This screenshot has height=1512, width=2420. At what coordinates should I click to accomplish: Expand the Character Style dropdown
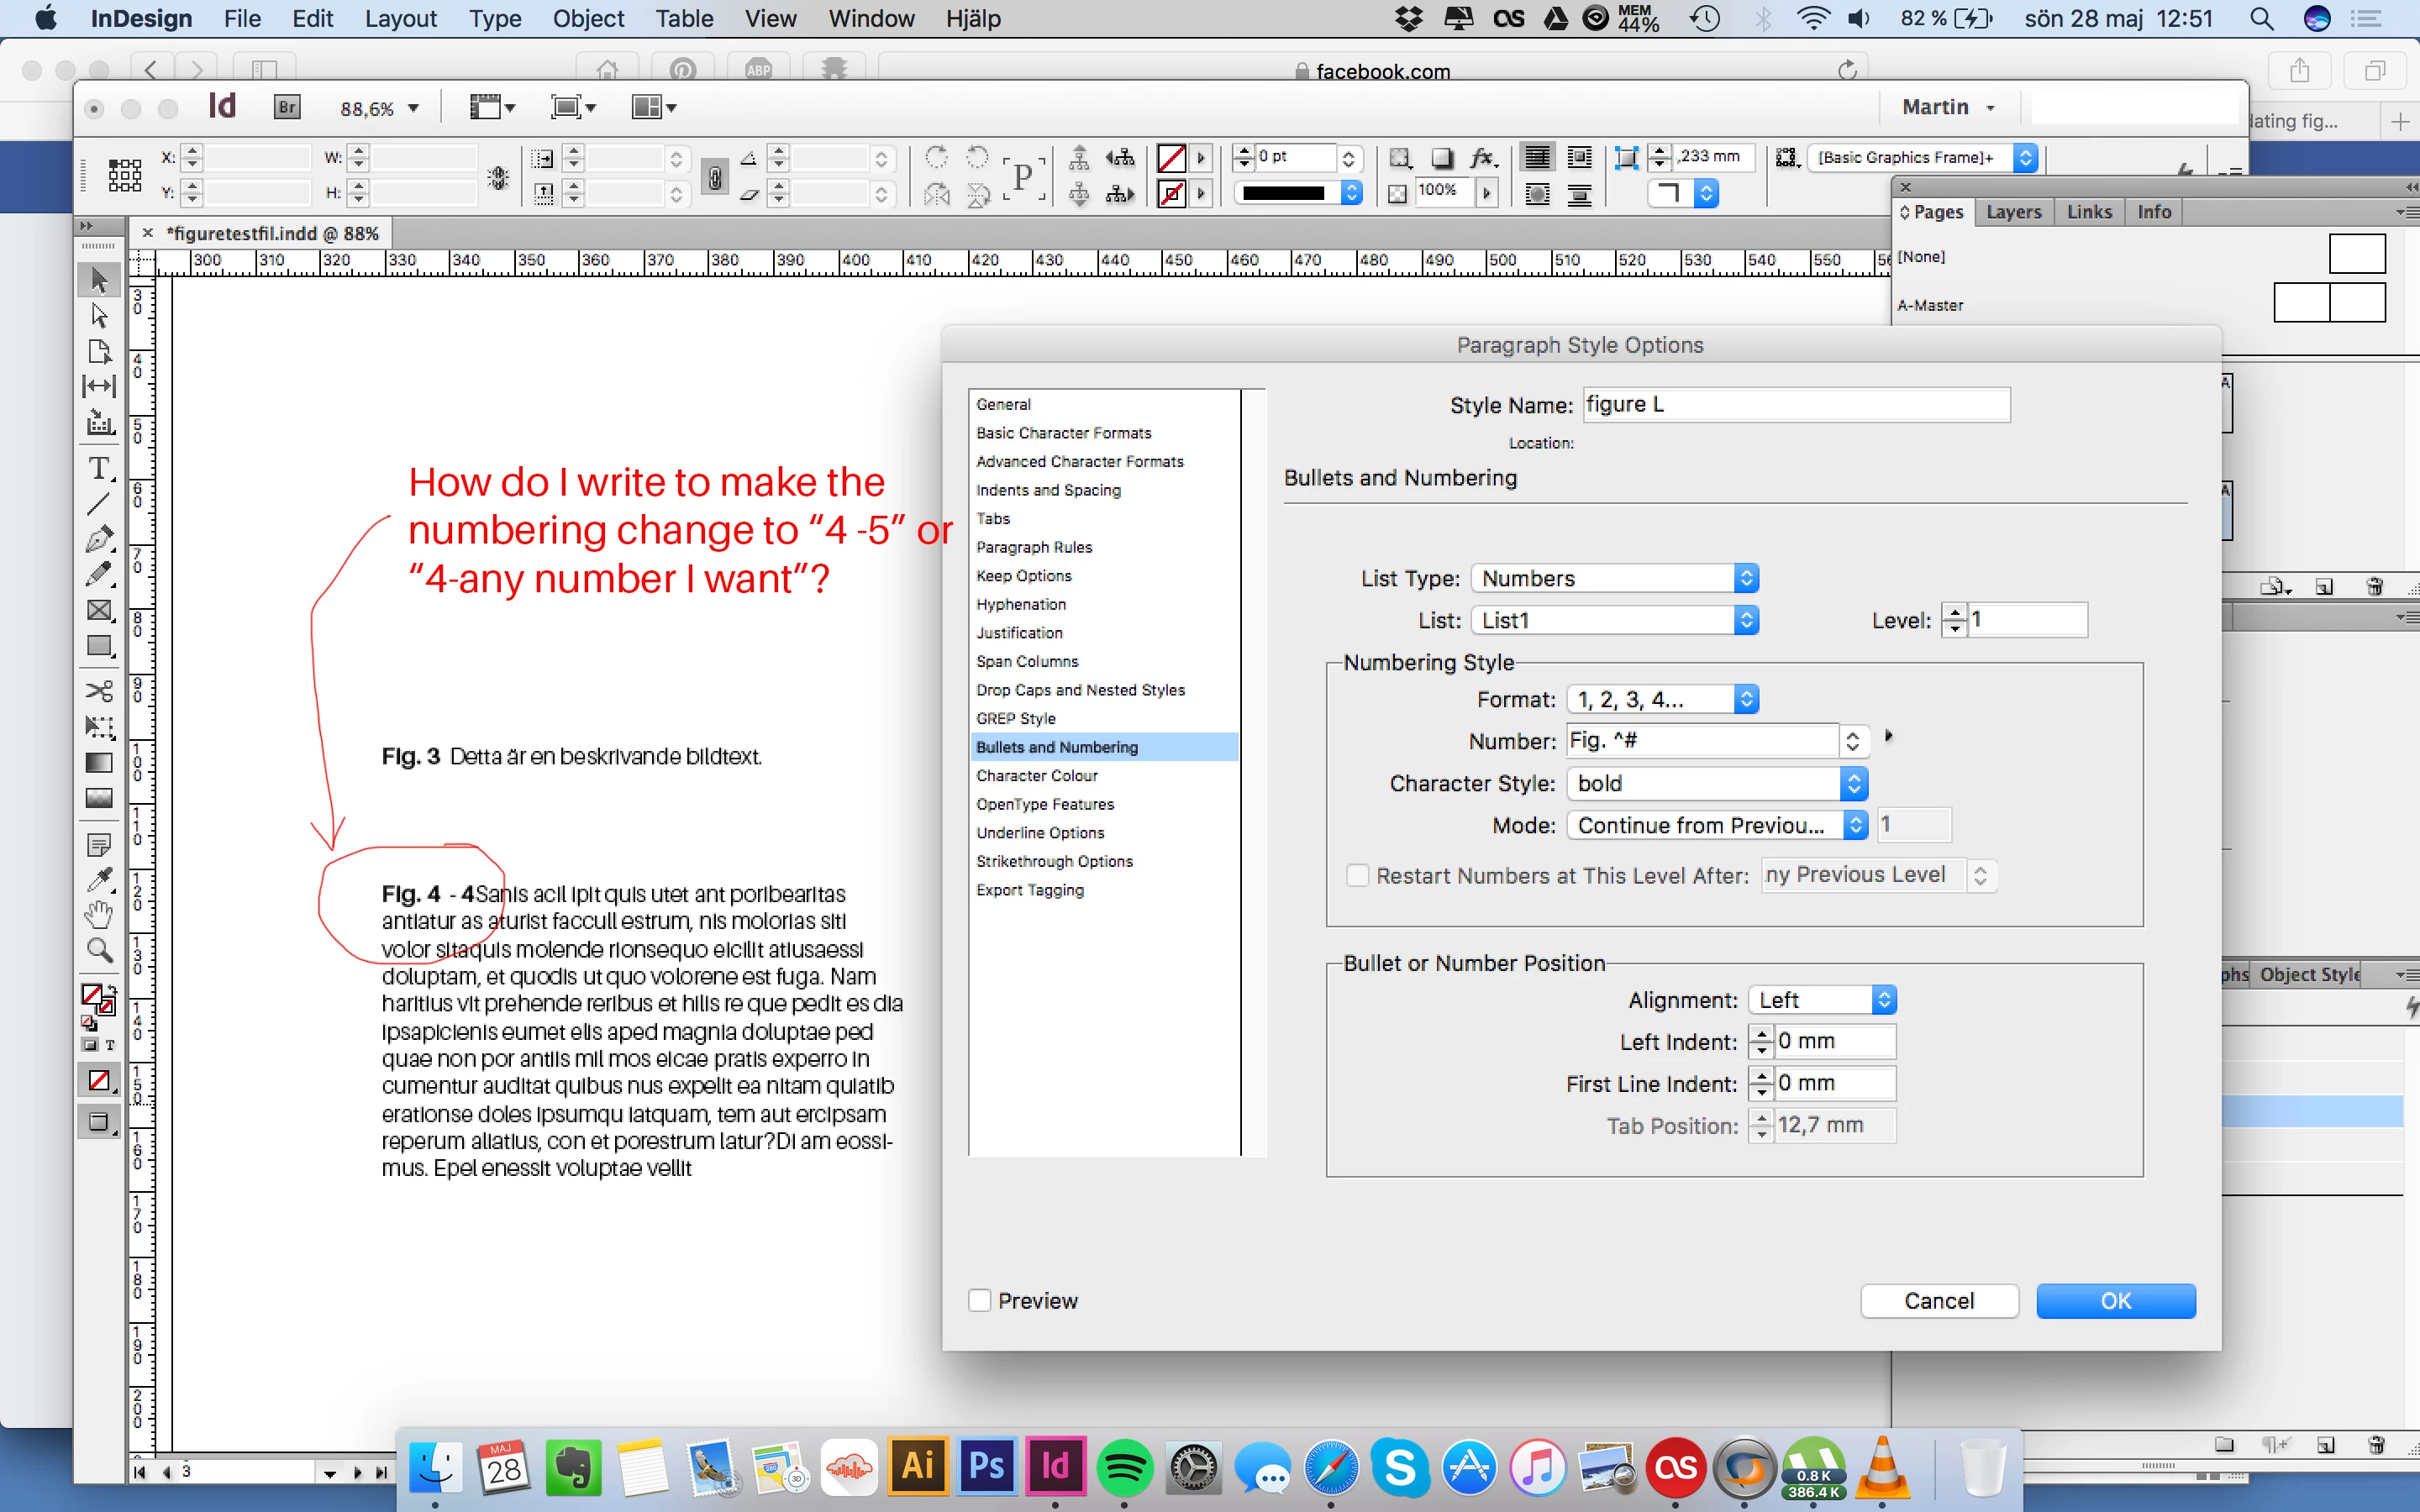[1716, 783]
